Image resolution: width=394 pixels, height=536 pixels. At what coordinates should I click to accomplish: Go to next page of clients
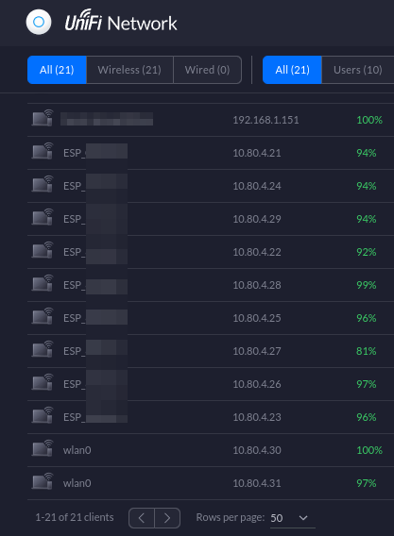coord(167,518)
